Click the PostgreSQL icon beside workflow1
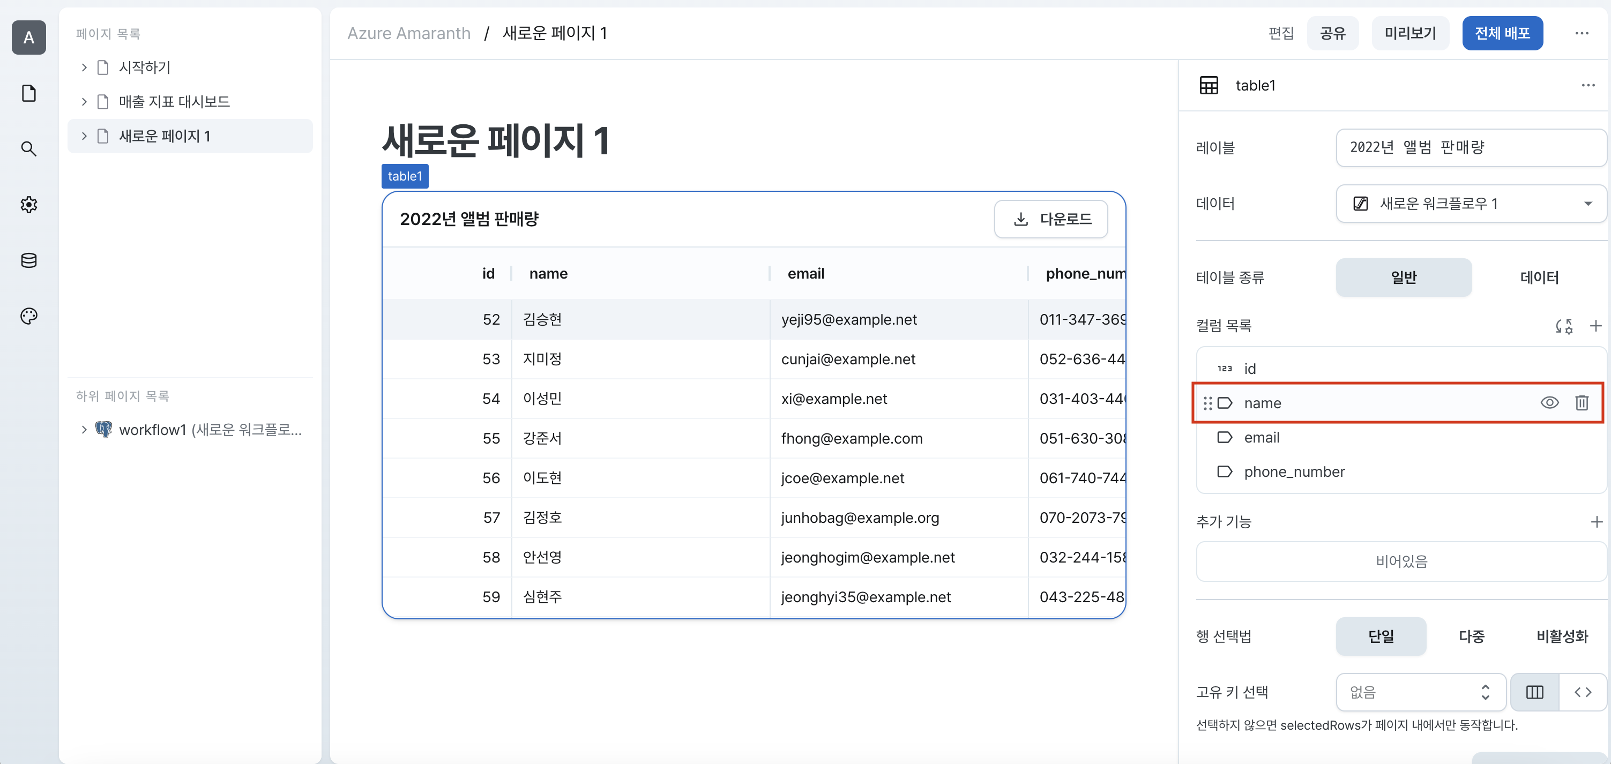1611x764 pixels. point(103,430)
